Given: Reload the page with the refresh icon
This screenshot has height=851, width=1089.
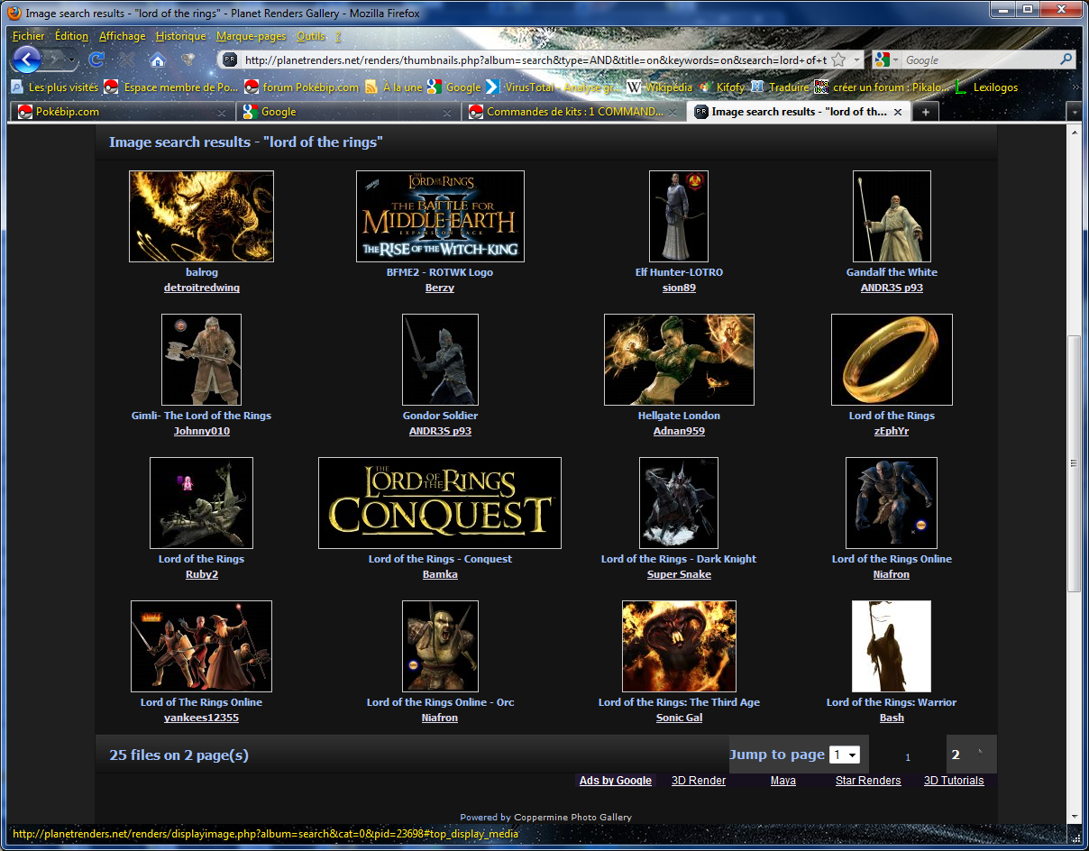Looking at the screenshot, I should [96, 59].
